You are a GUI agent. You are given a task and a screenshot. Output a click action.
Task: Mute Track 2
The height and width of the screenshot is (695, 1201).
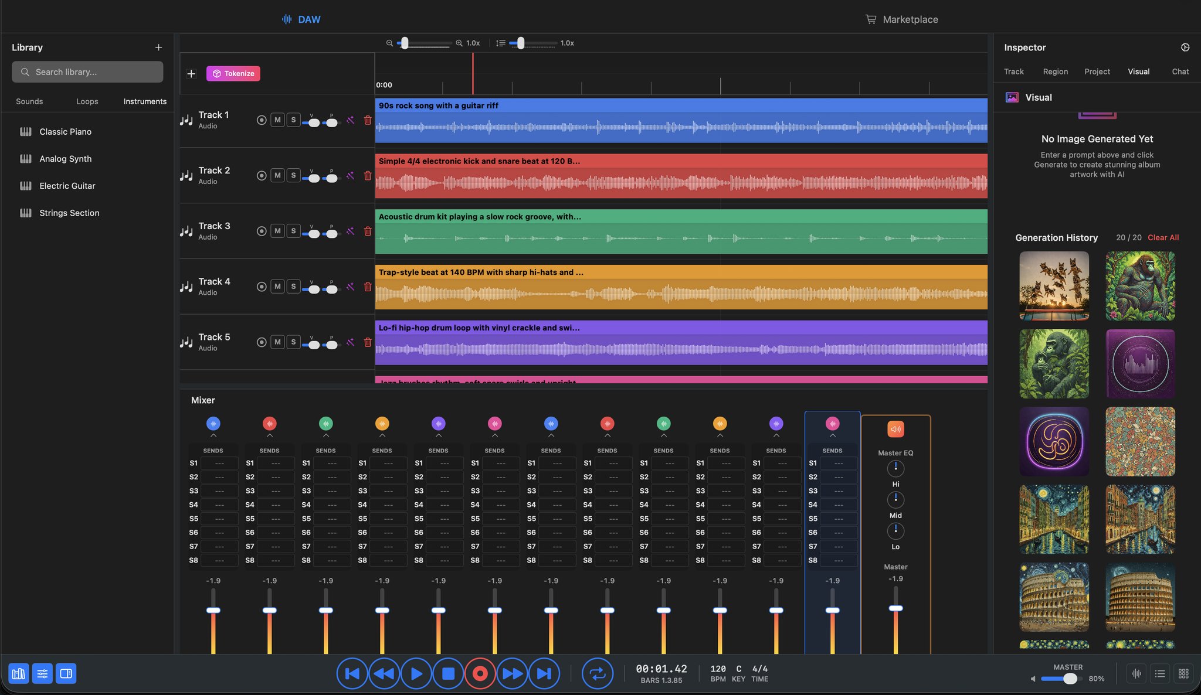click(277, 175)
